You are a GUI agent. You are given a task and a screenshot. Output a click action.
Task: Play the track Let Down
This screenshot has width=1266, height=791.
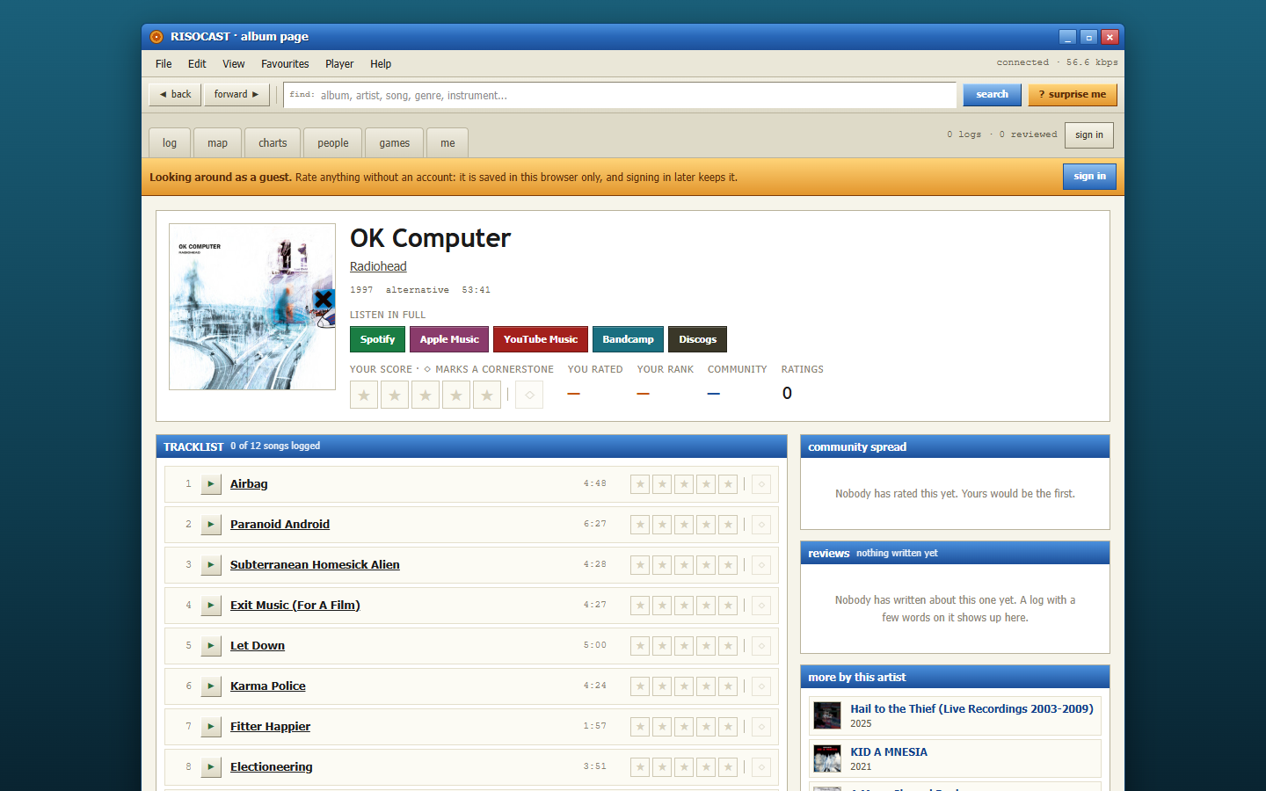tap(211, 646)
